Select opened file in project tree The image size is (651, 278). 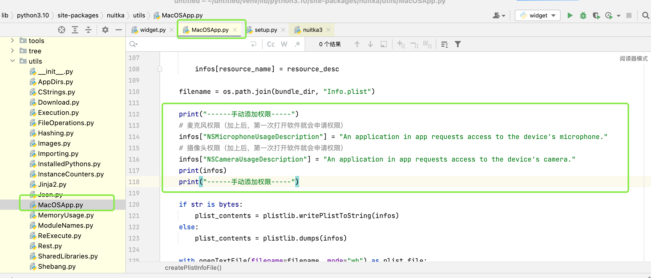pos(62,30)
